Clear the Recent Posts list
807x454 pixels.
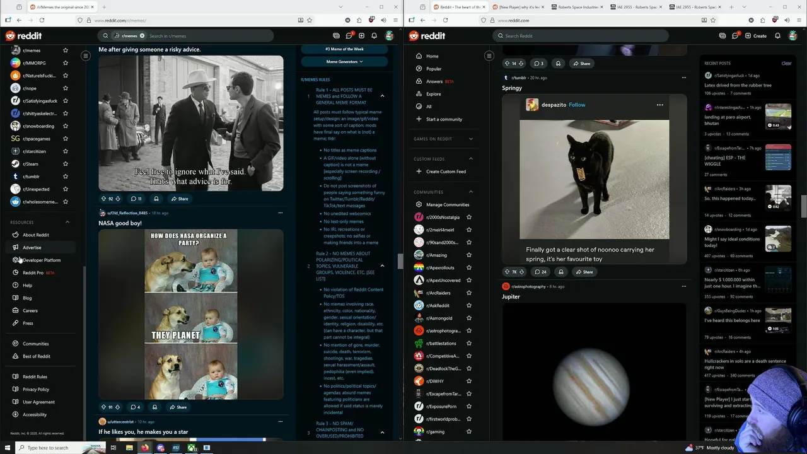pyautogui.click(x=786, y=63)
